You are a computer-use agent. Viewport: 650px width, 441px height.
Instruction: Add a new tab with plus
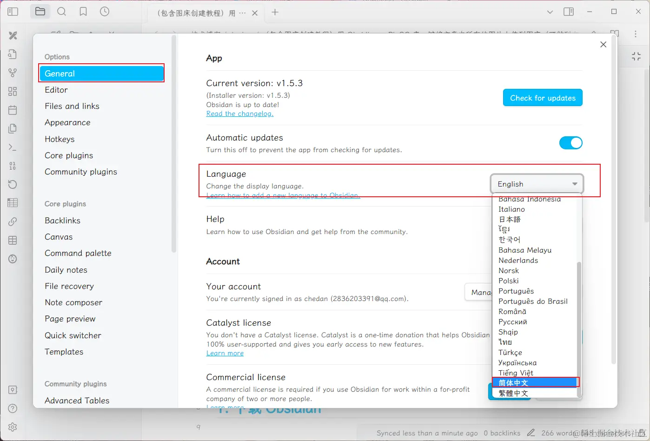[275, 12]
